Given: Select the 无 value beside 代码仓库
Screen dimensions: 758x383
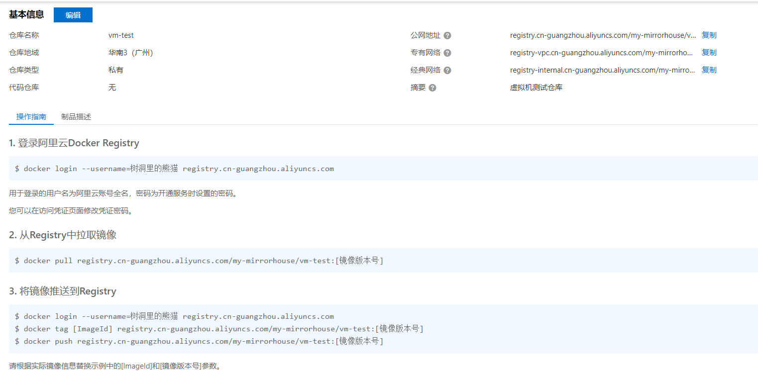Looking at the screenshot, I should [x=112, y=88].
